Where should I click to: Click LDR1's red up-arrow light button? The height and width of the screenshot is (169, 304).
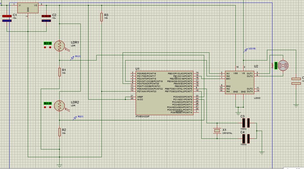coord(45,47)
